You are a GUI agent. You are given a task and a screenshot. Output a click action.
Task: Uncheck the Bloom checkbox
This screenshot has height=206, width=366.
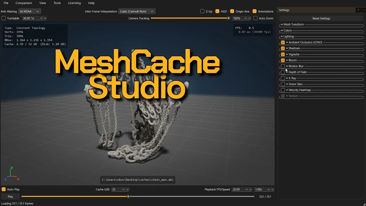[283, 60]
